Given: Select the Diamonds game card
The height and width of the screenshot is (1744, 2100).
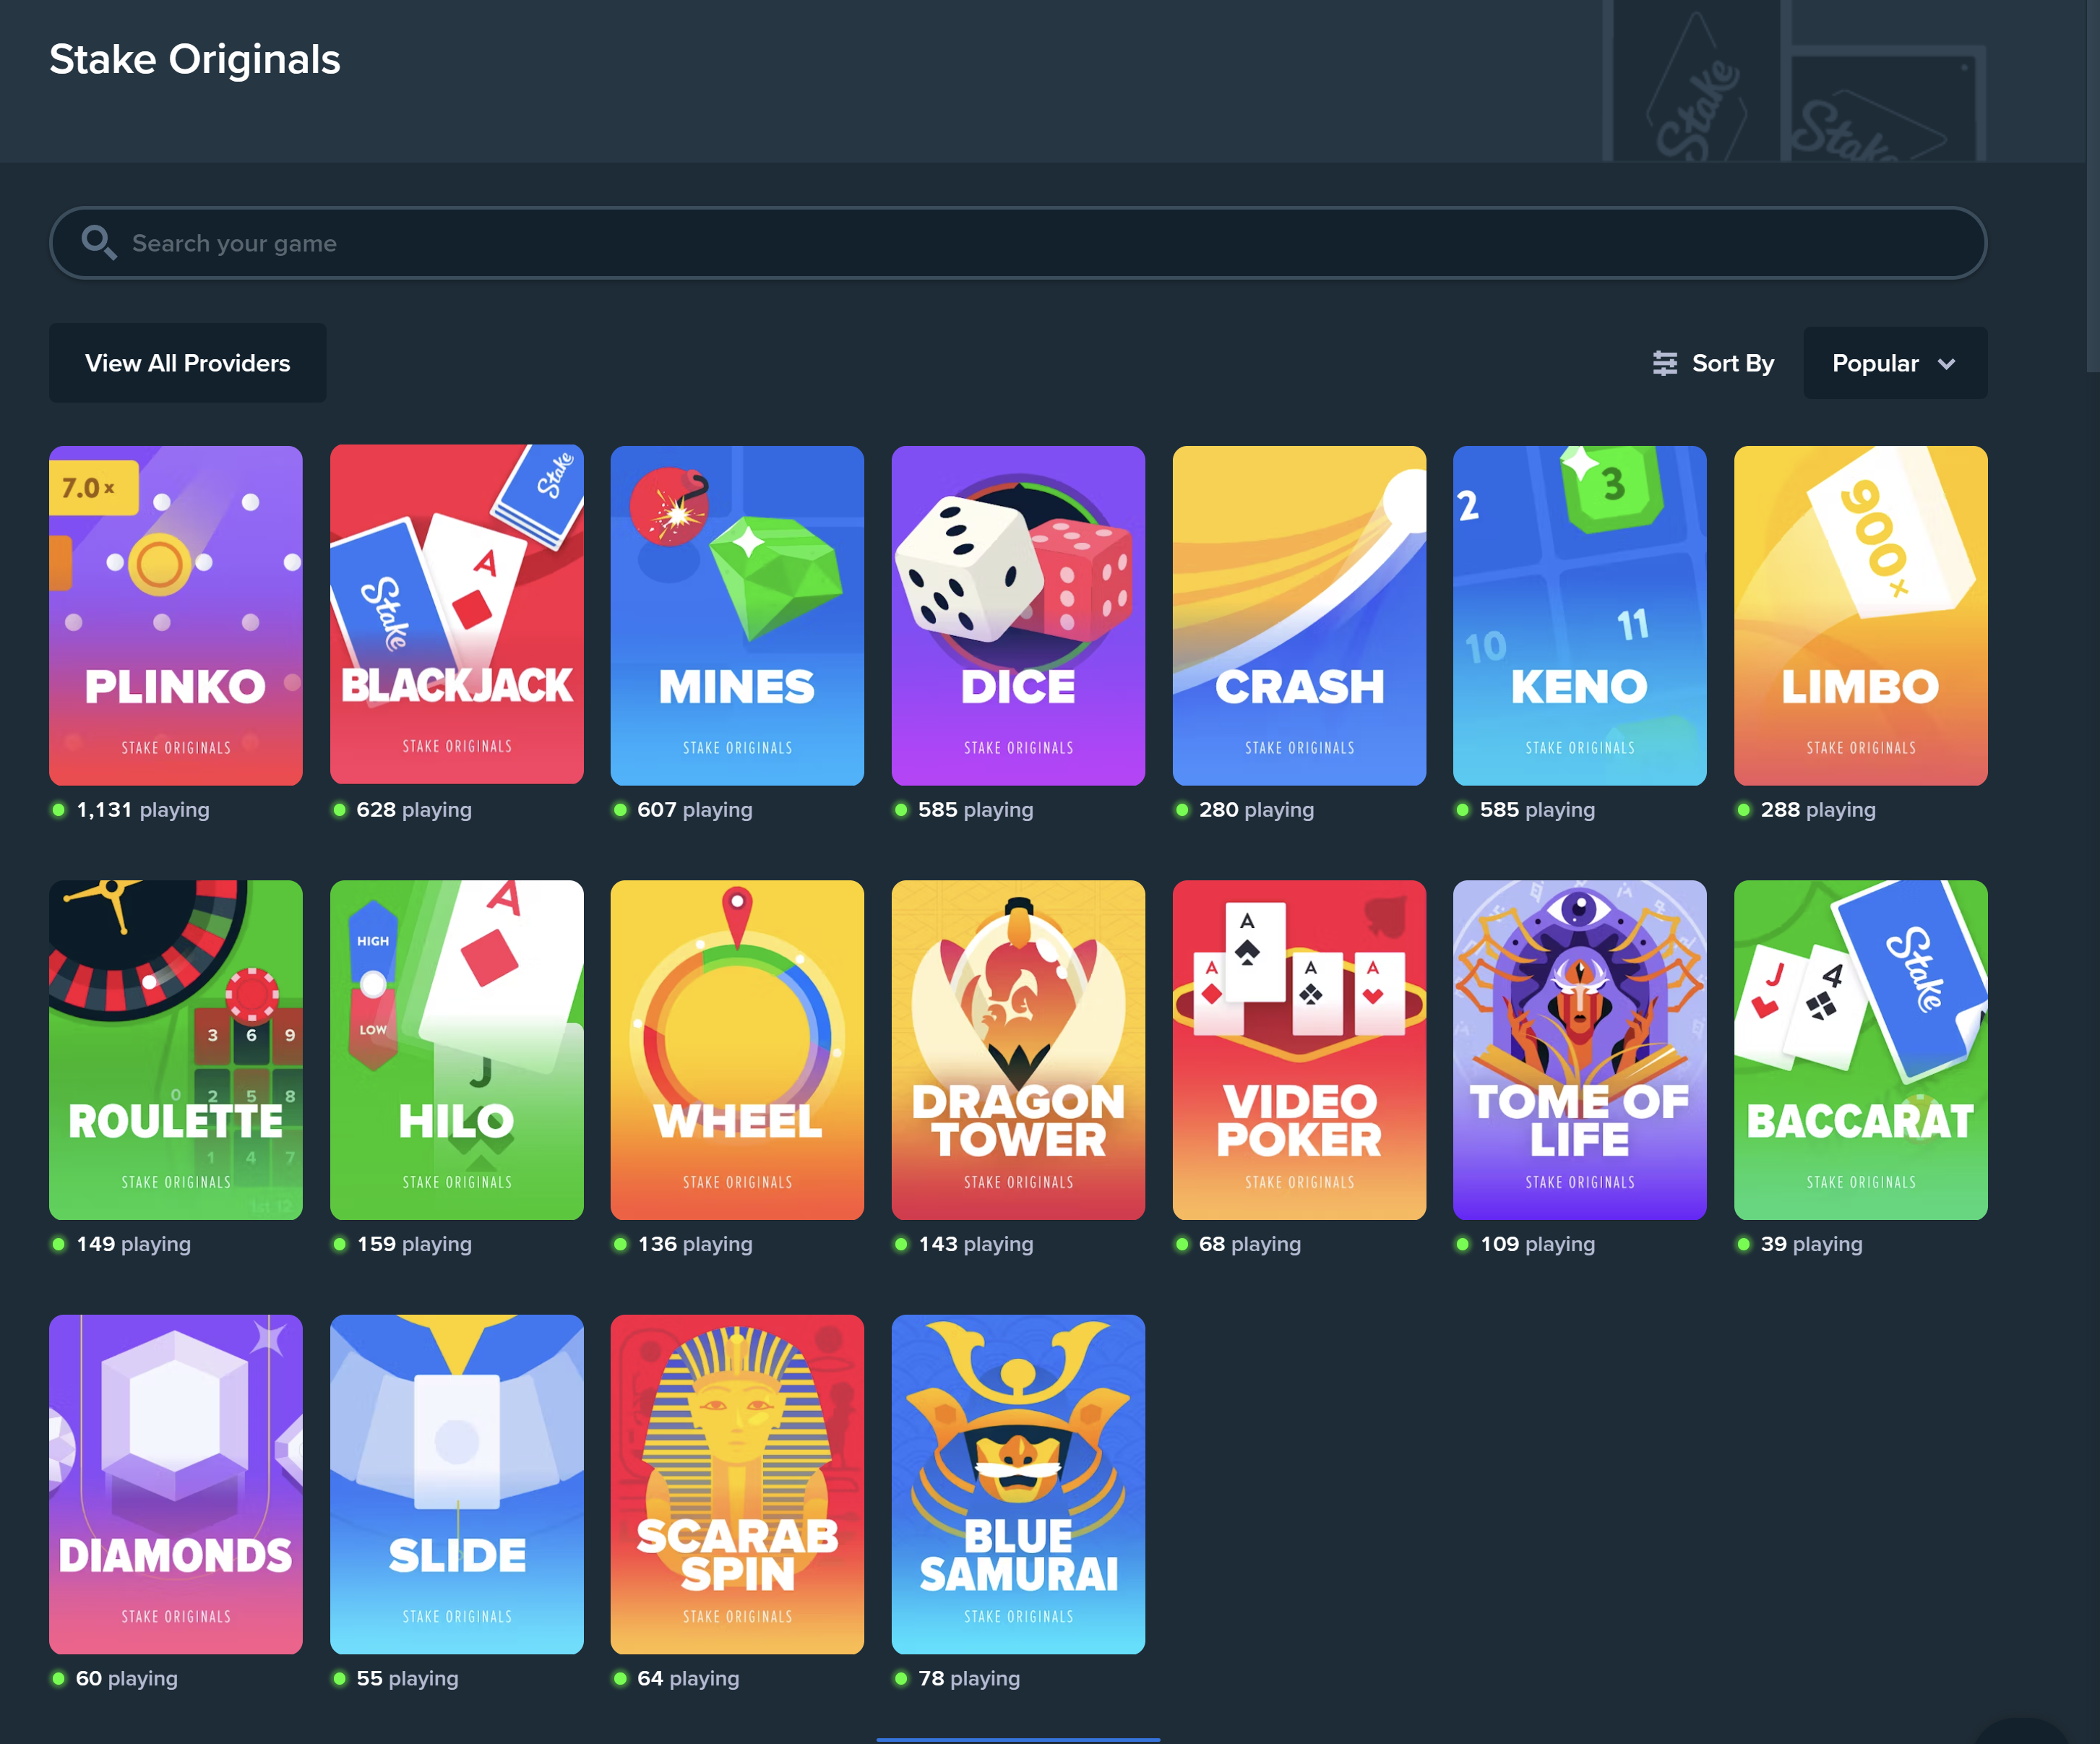Looking at the screenshot, I should pos(176,1484).
